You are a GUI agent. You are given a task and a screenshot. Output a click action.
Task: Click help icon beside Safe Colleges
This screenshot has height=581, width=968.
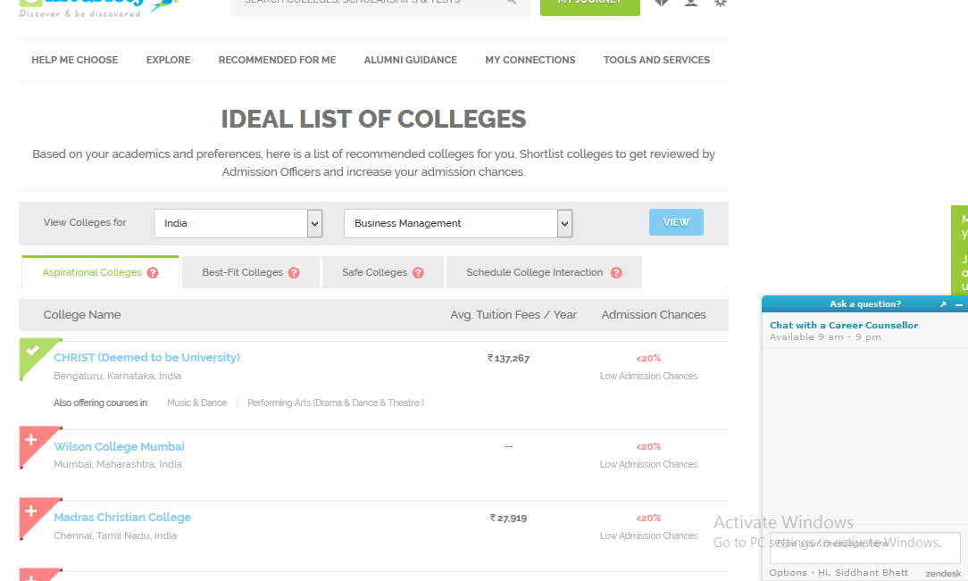point(418,272)
